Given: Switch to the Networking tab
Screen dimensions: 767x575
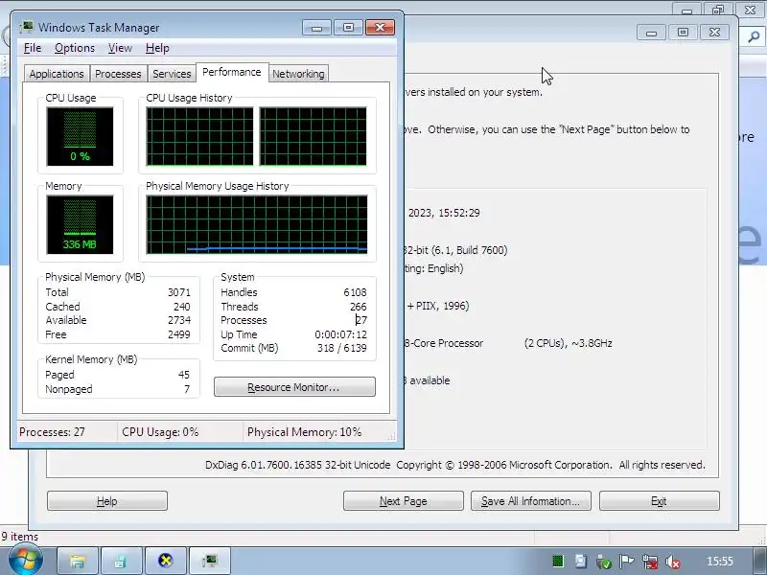Looking at the screenshot, I should [x=298, y=74].
